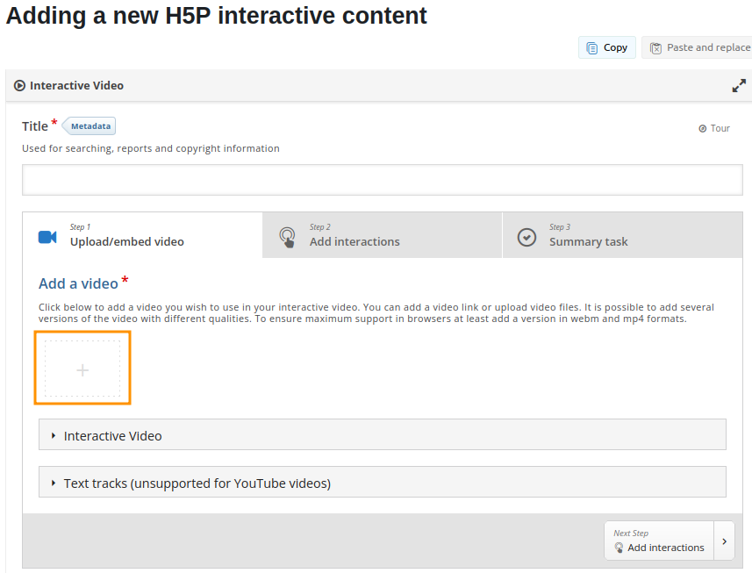The height and width of the screenshot is (573, 752).
Task: Click the fullscreen expand arrows icon
Action: tap(739, 86)
